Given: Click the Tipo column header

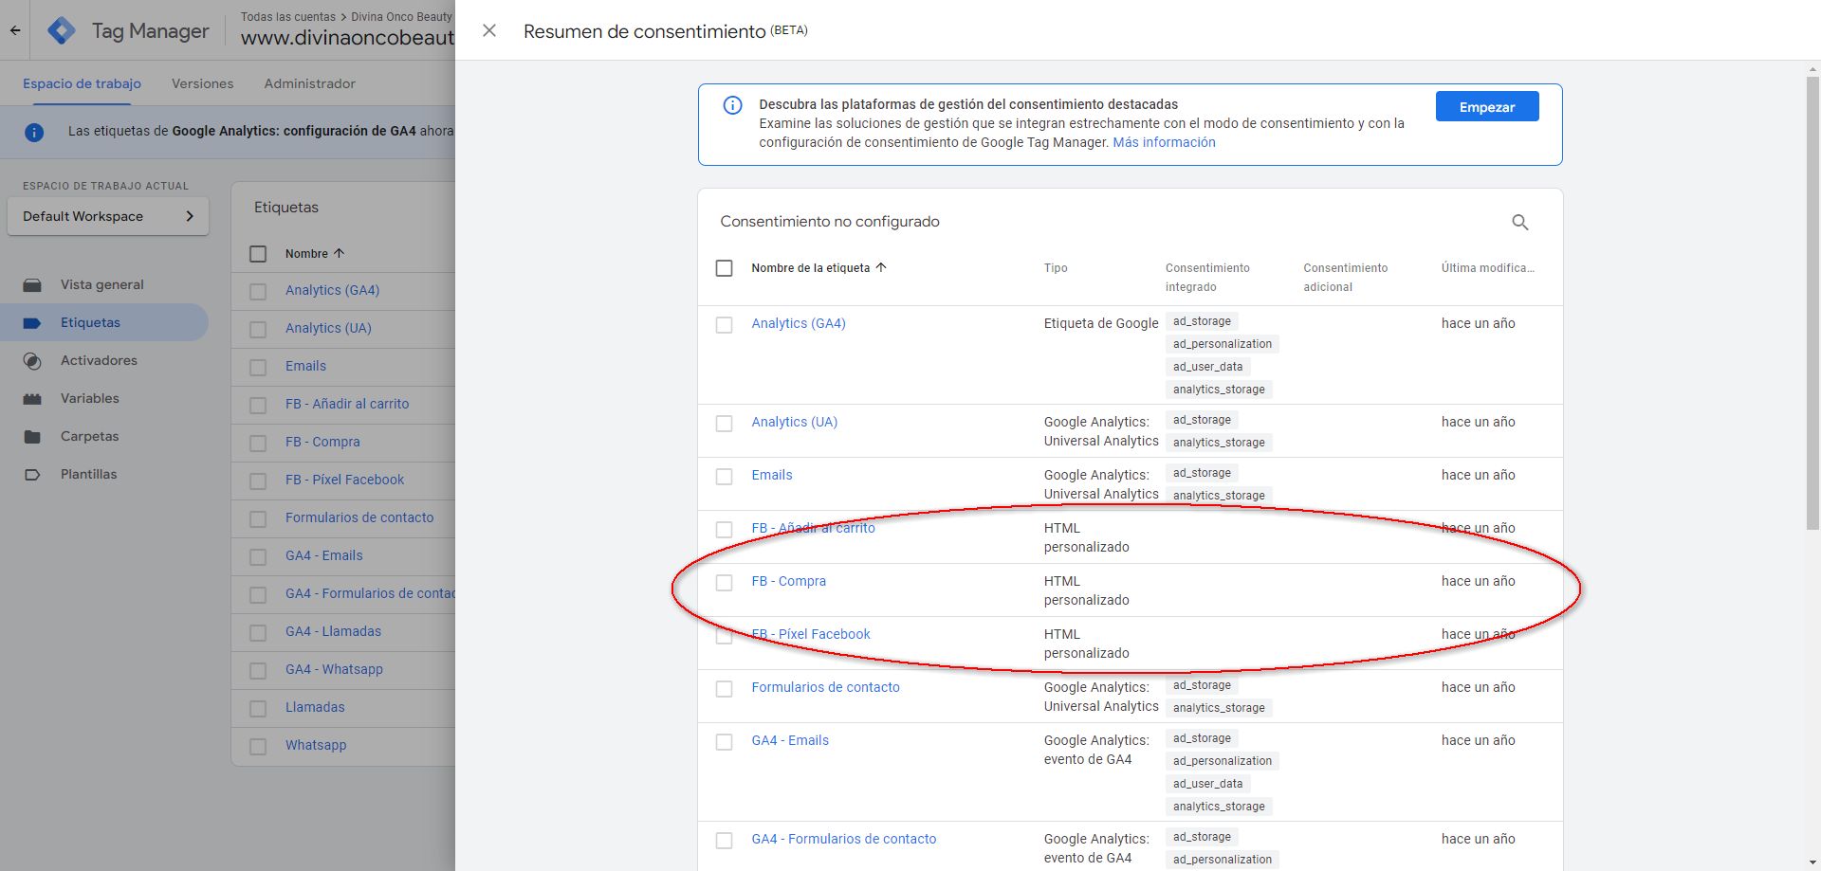Looking at the screenshot, I should click(1056, 268).
